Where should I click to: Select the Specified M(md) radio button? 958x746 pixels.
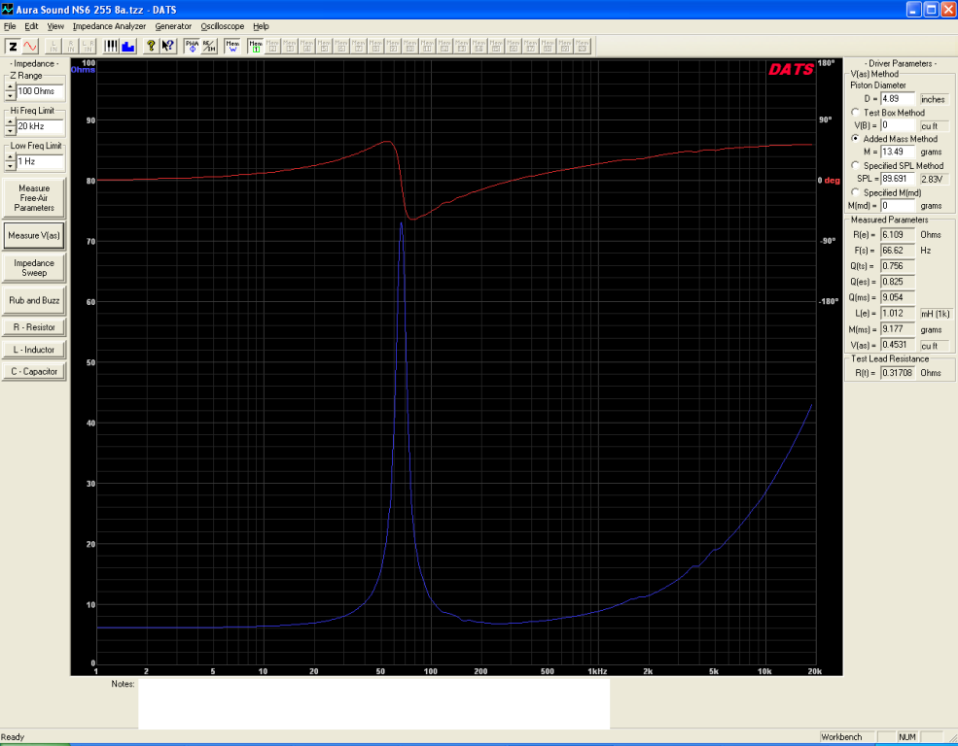[x=855, y=192]
